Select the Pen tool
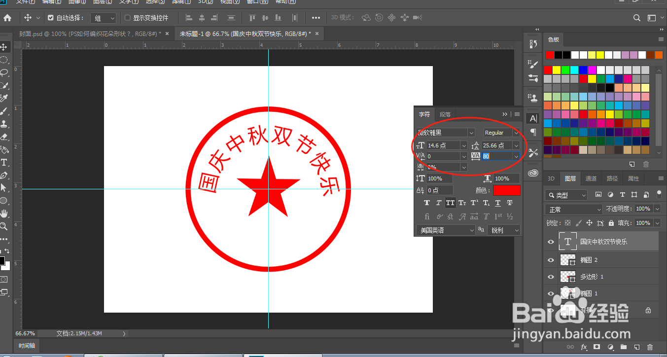 (x=4, y=175)
